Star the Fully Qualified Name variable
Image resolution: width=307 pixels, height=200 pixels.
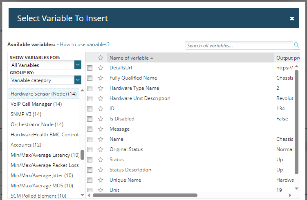[101, 78]
